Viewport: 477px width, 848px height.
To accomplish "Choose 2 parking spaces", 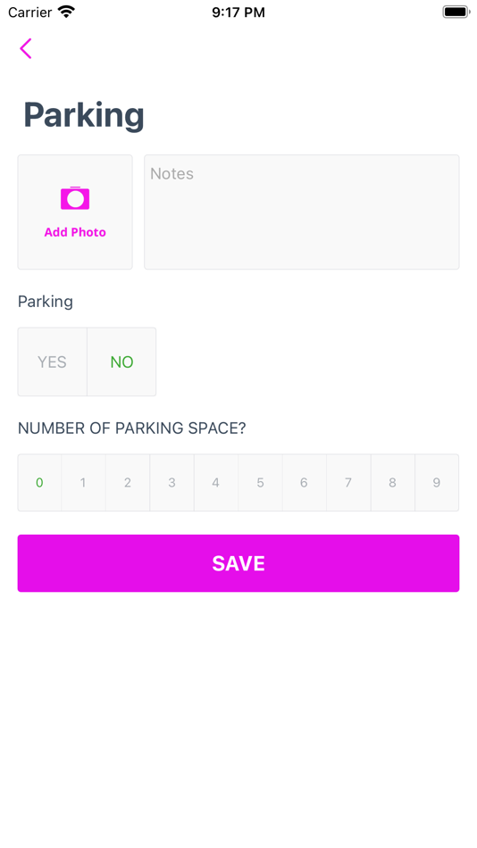I will [x=128, y=482].
